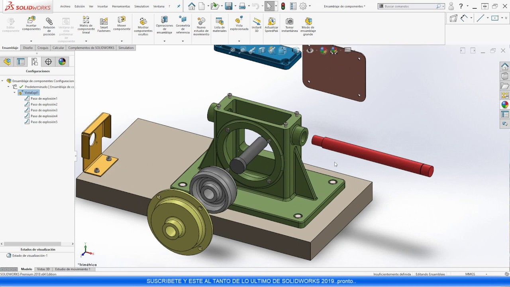
Task: Create a Nuevo estudio de movimiento
Action: click(x=201, y=25)
